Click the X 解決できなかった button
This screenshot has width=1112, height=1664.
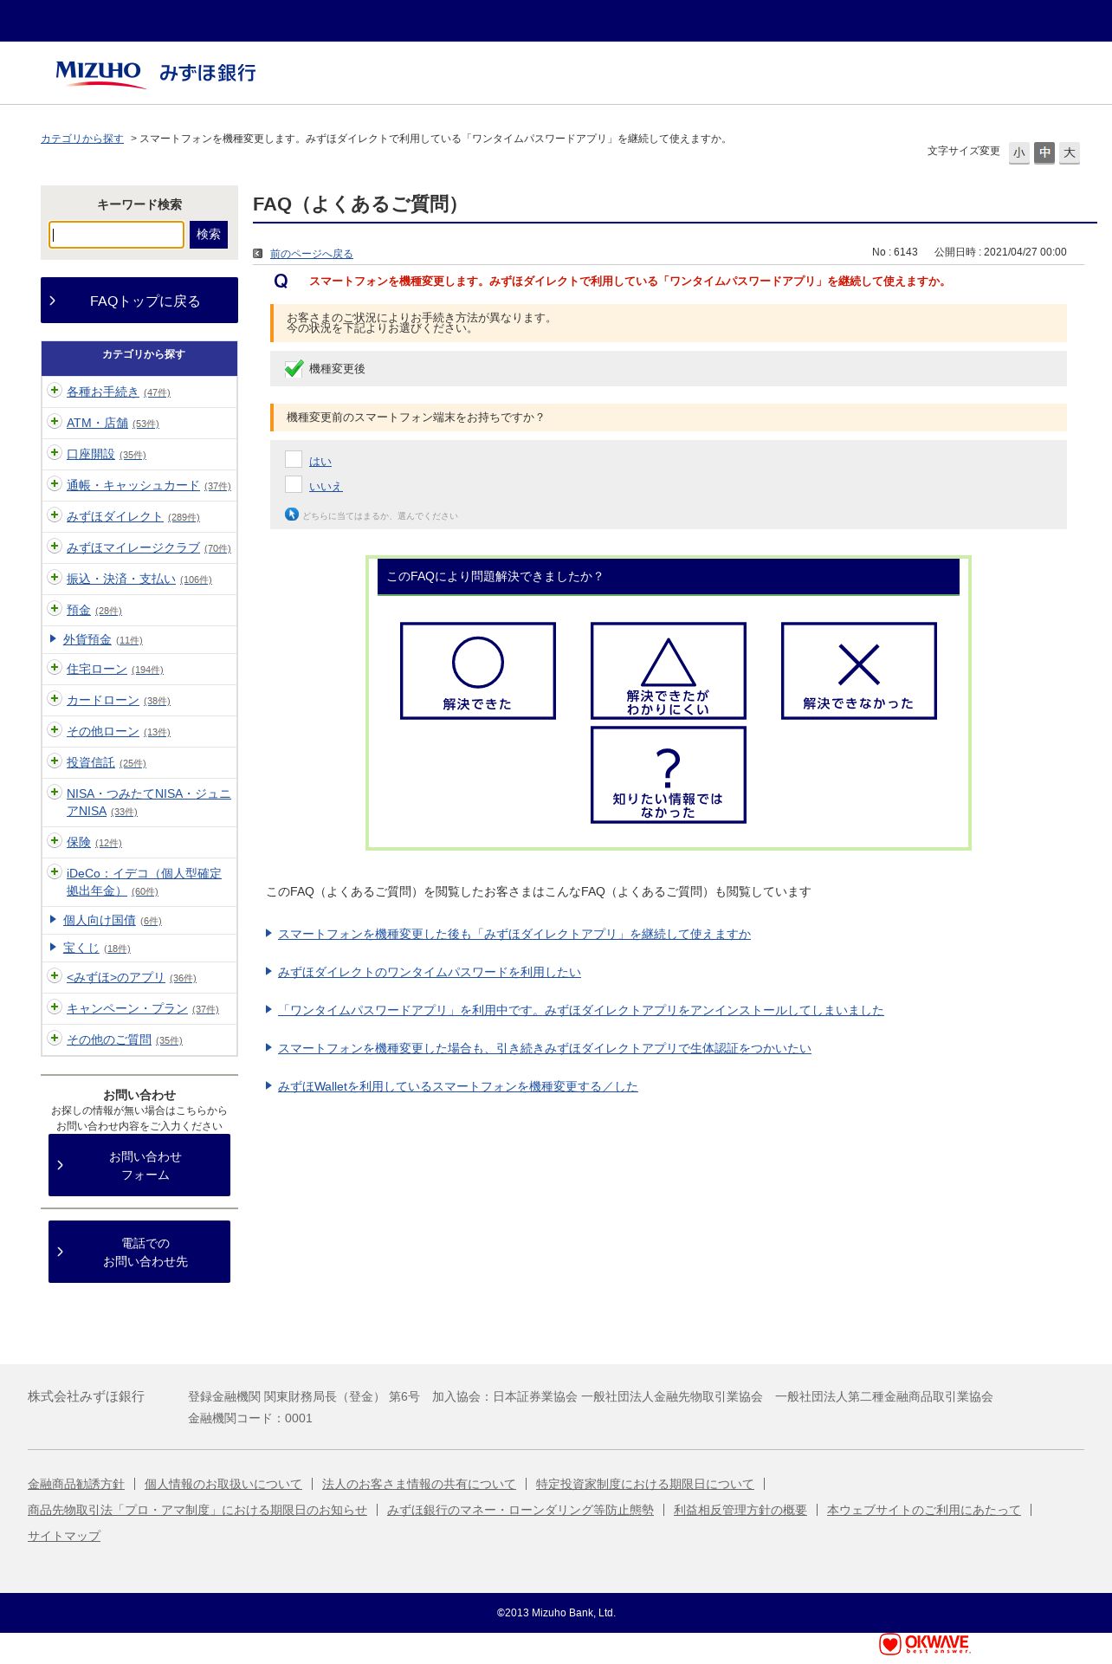(x=859, y=670)
